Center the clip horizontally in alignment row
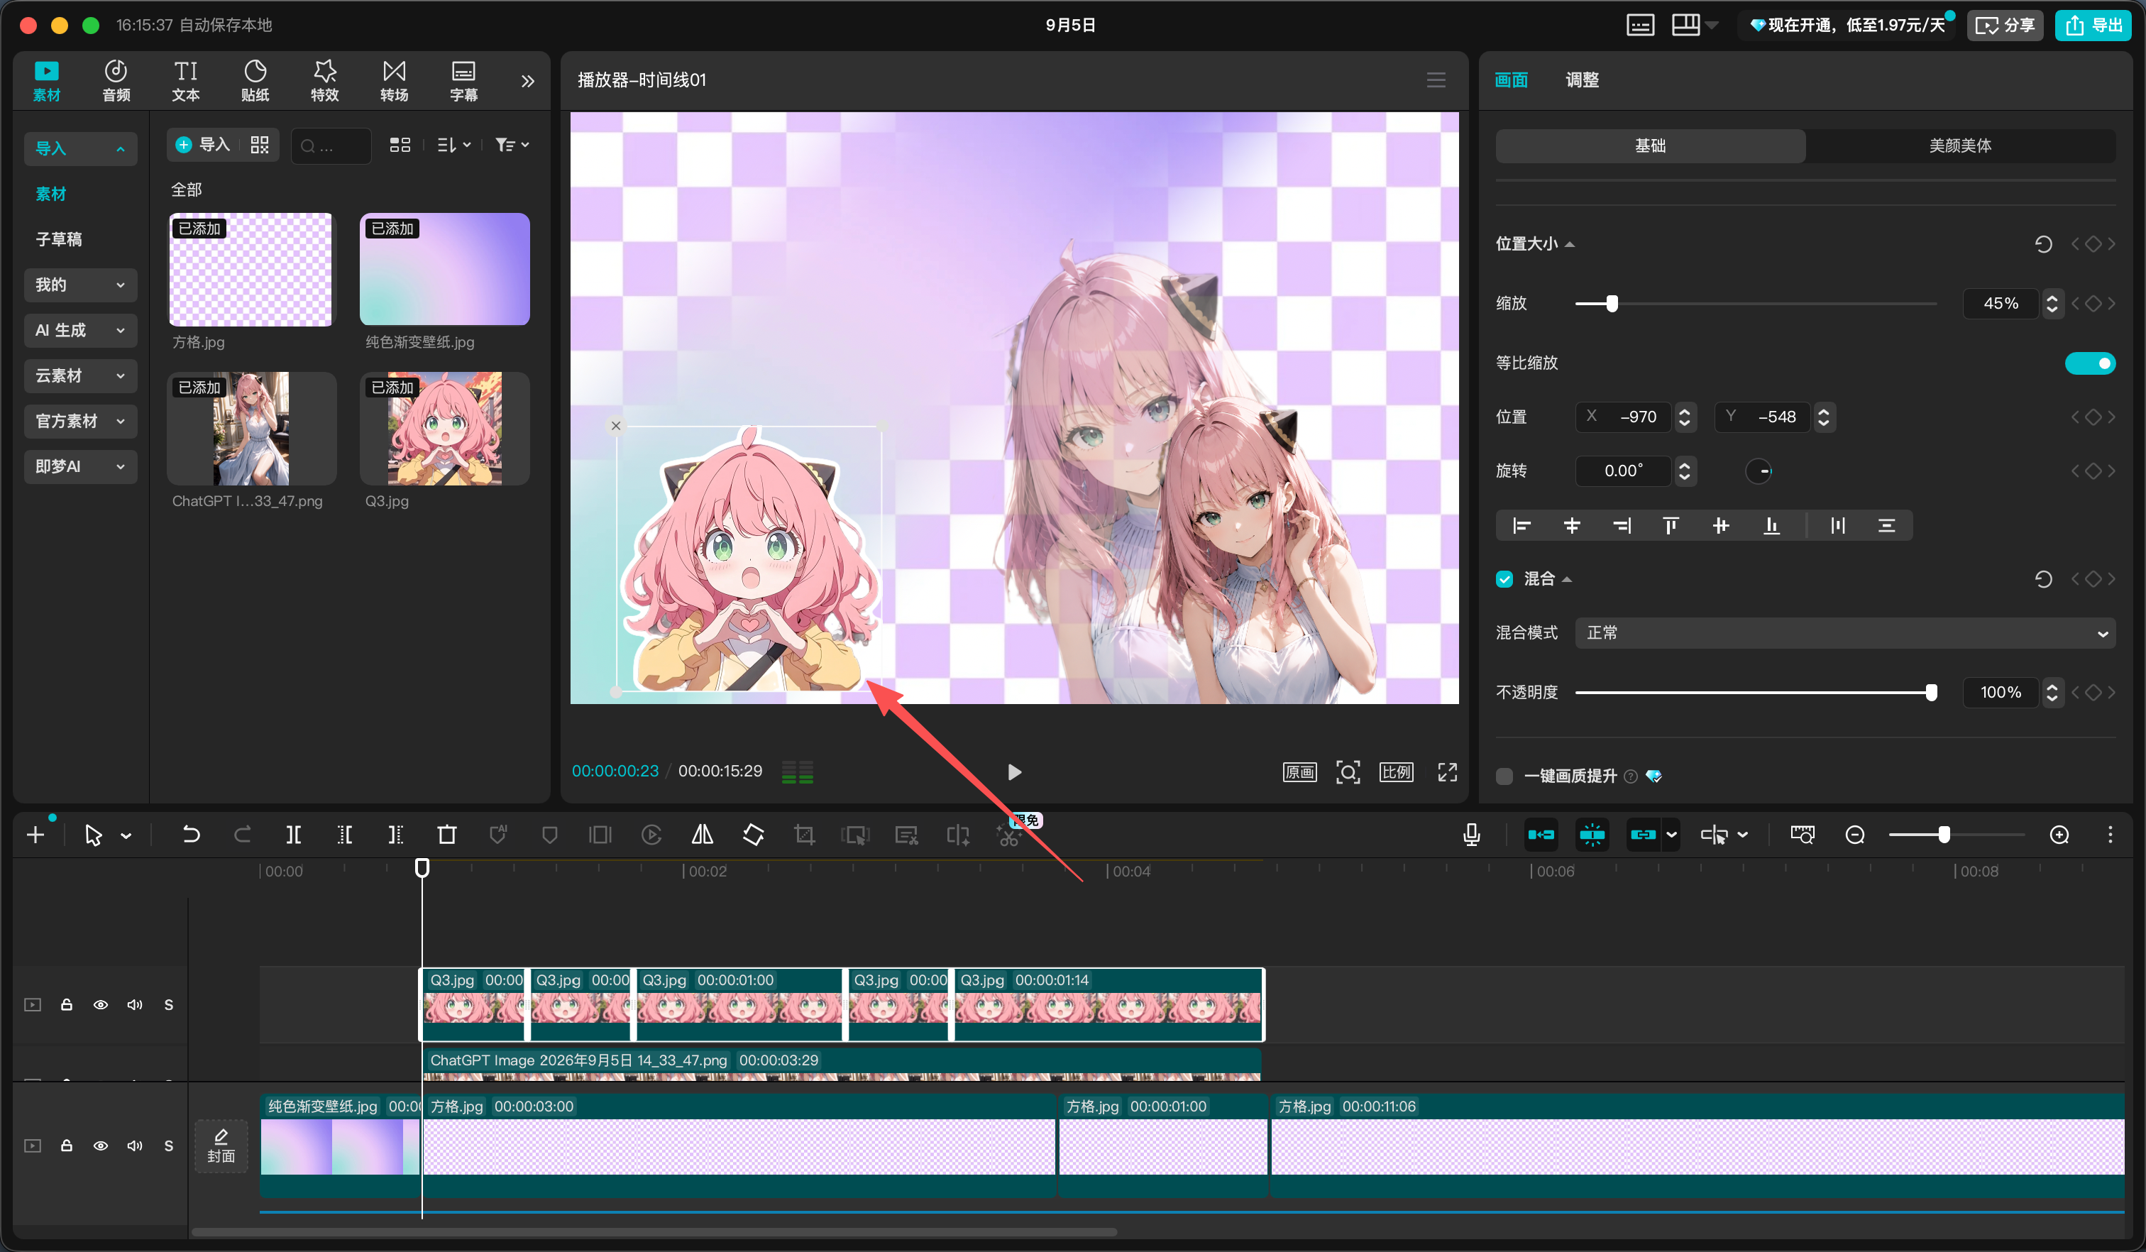The width and height of the screenshot is (2146, 1252). (1571, 525)
